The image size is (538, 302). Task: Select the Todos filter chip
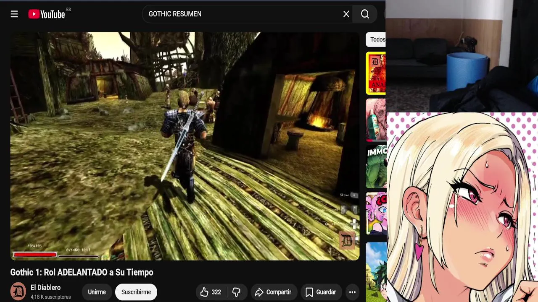click(376, 39)
